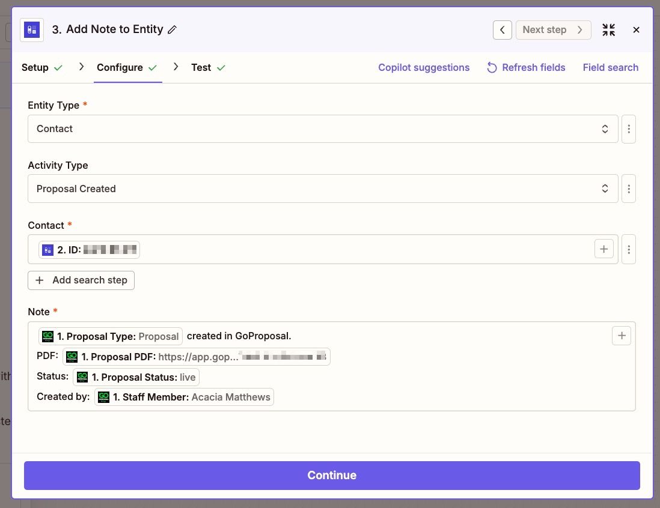Click the green checkmark next to Setup

pos(58,68)
